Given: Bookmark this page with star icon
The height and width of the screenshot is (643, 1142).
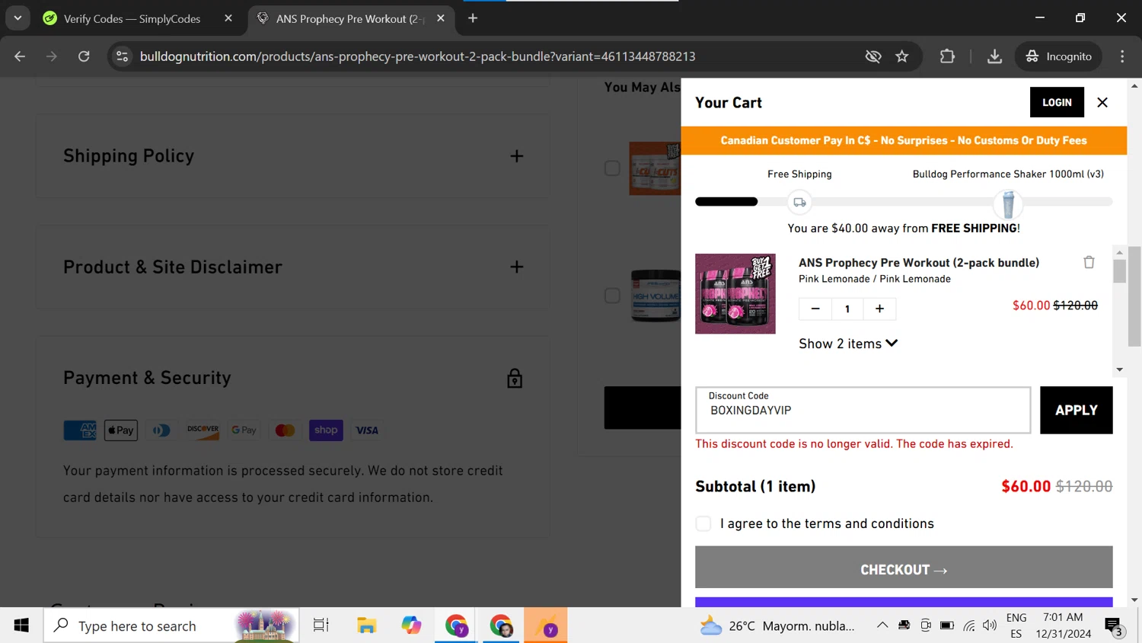Looking at the screenshot, I should point(902,56).
